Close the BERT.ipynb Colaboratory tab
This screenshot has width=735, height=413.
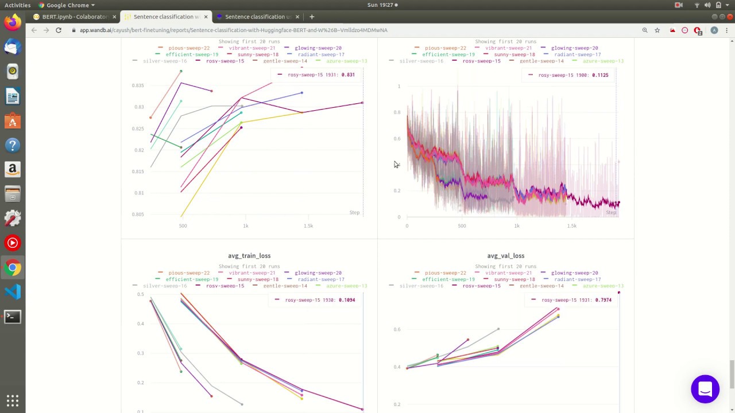tap(114, 17)
